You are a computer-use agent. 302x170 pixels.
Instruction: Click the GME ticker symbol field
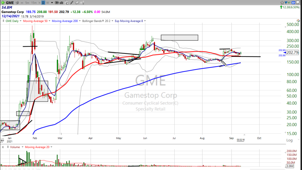coord(10,3)
